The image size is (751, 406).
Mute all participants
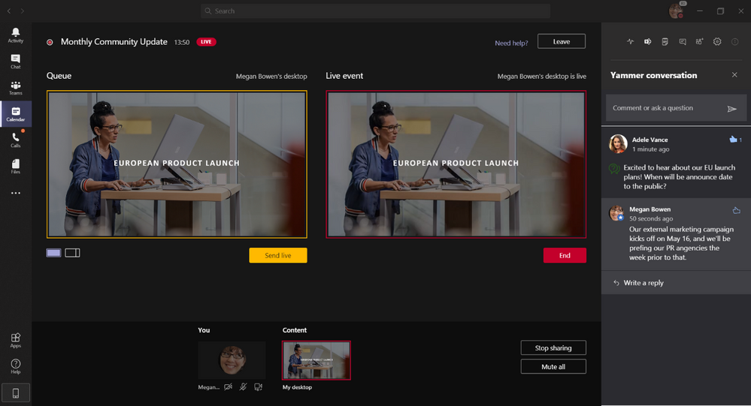553,367
